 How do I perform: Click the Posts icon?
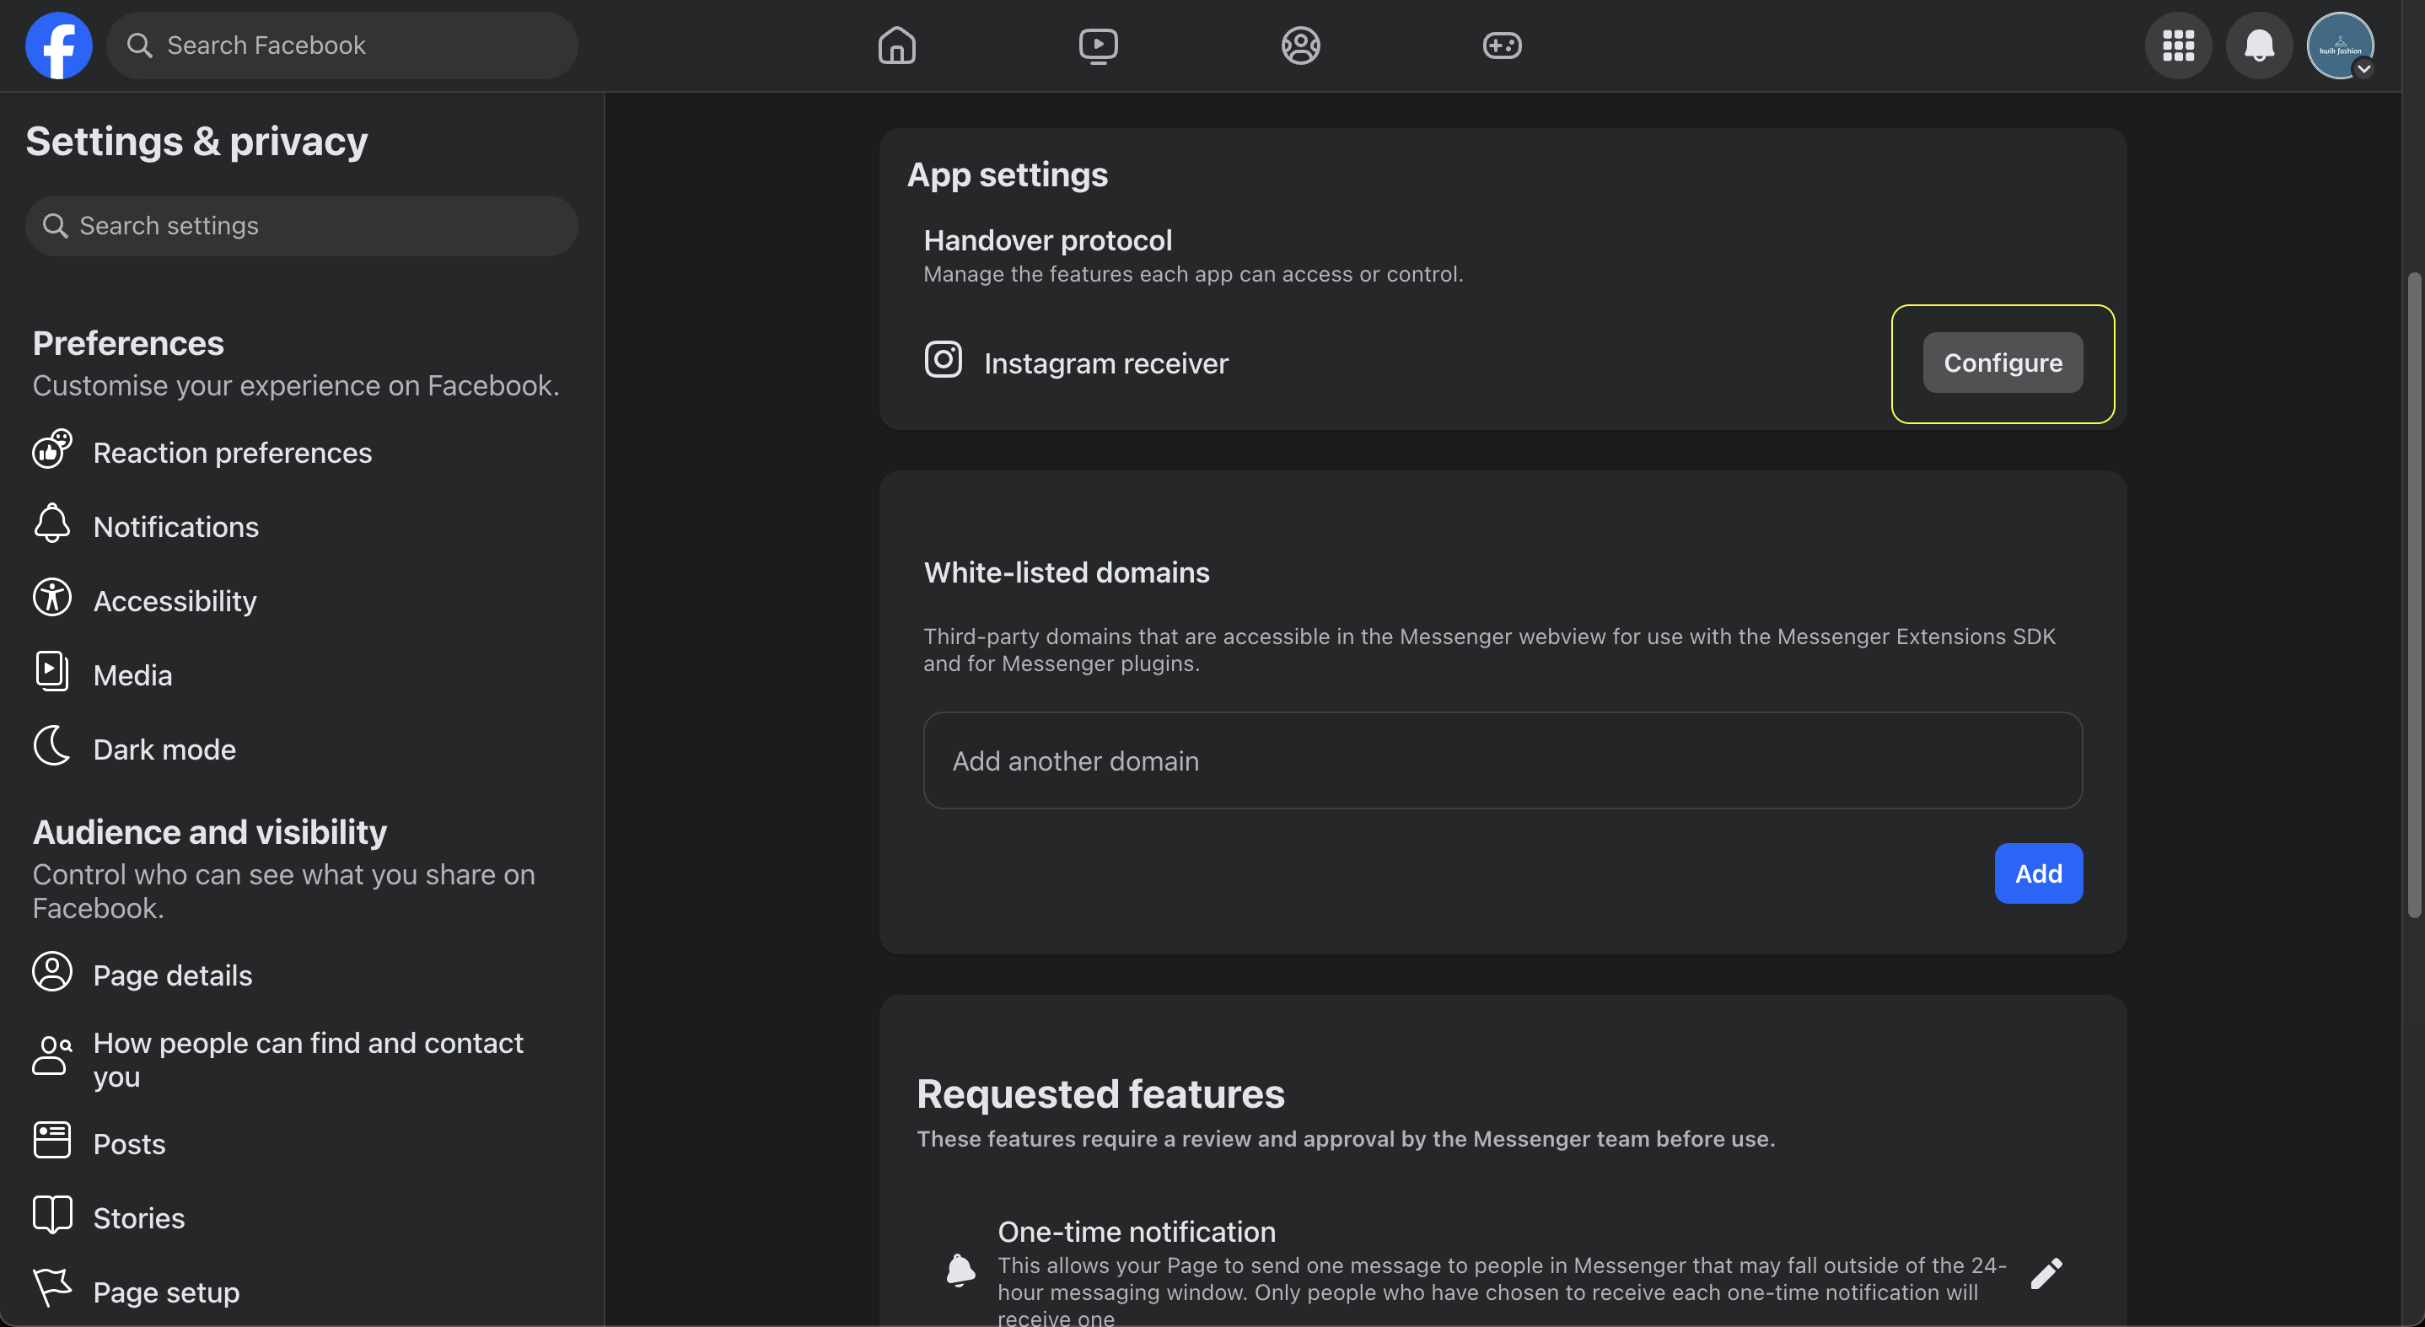pyautogui.click(x=51, y=1140)
